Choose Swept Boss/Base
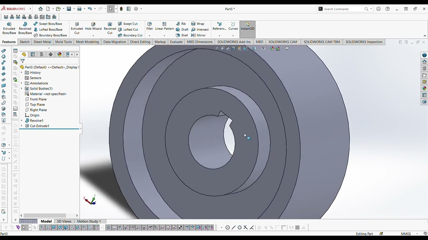428x240 pixels. pos(47,24)
